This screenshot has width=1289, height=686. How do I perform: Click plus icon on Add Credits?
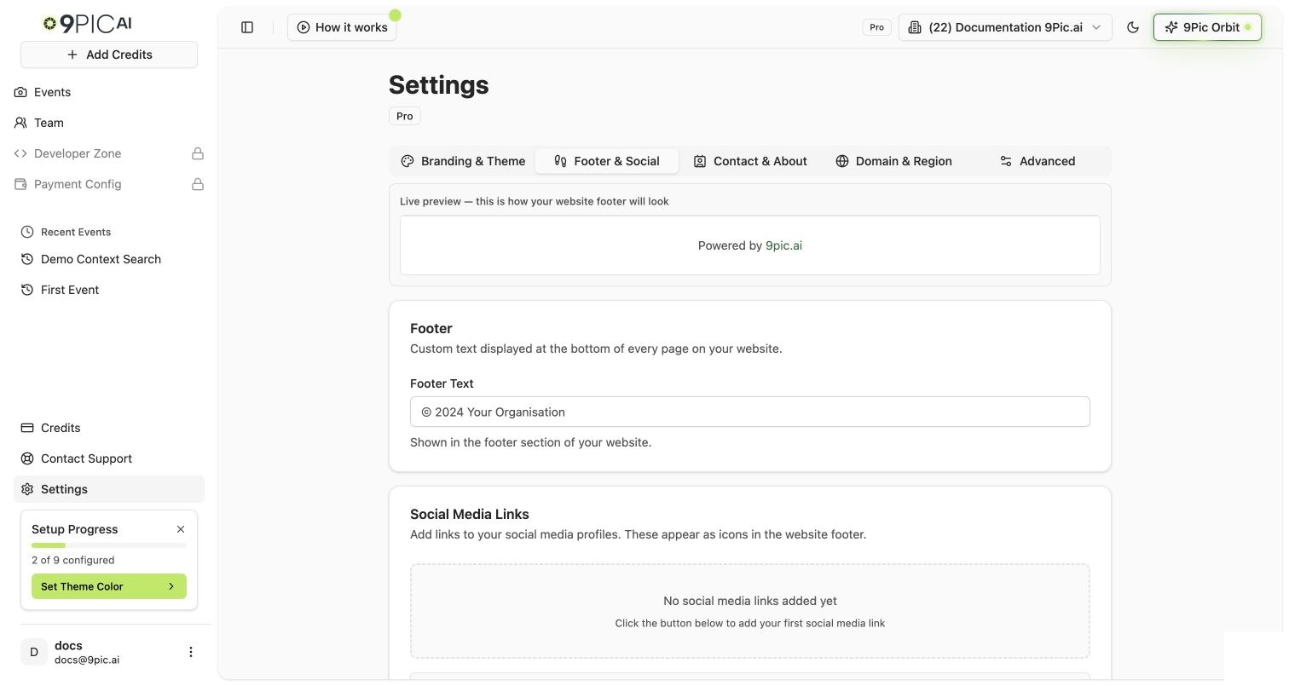[x=72, y=55]
